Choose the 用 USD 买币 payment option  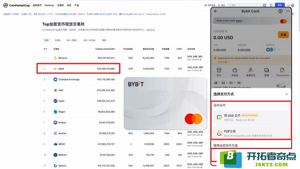click(x=251, y=117)
